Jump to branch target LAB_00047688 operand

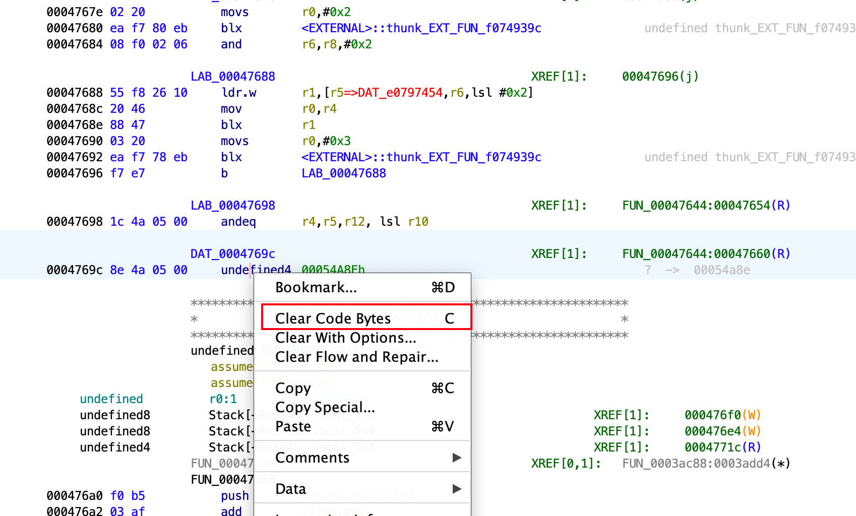(344, 173)
